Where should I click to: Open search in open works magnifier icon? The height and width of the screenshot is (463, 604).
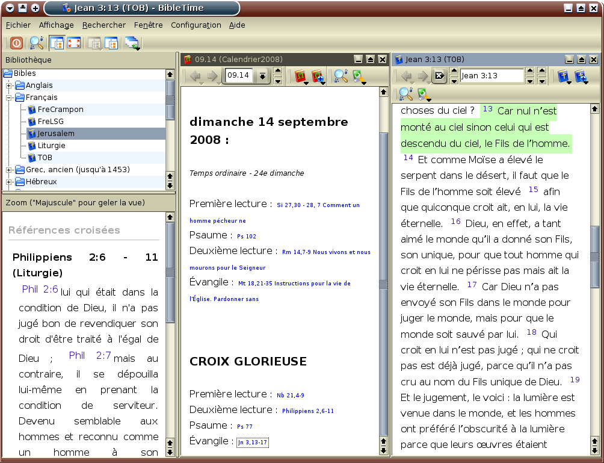[37, 43]
